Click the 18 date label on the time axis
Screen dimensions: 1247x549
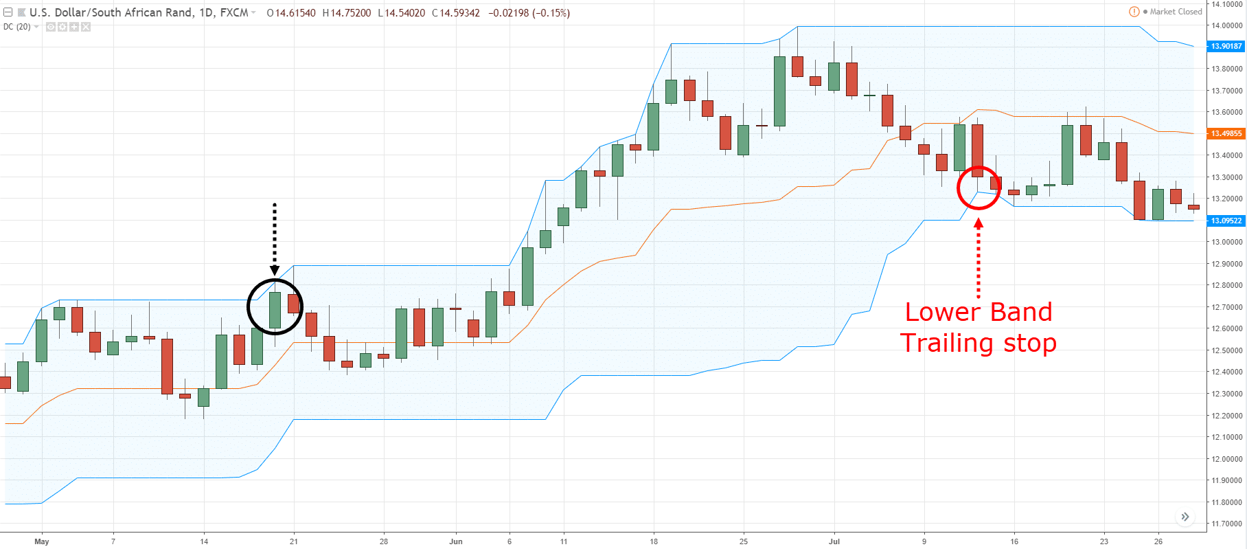pos(654,541)
